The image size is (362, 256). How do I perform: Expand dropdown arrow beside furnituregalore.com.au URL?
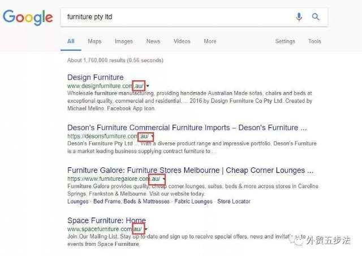coord(164,179)
